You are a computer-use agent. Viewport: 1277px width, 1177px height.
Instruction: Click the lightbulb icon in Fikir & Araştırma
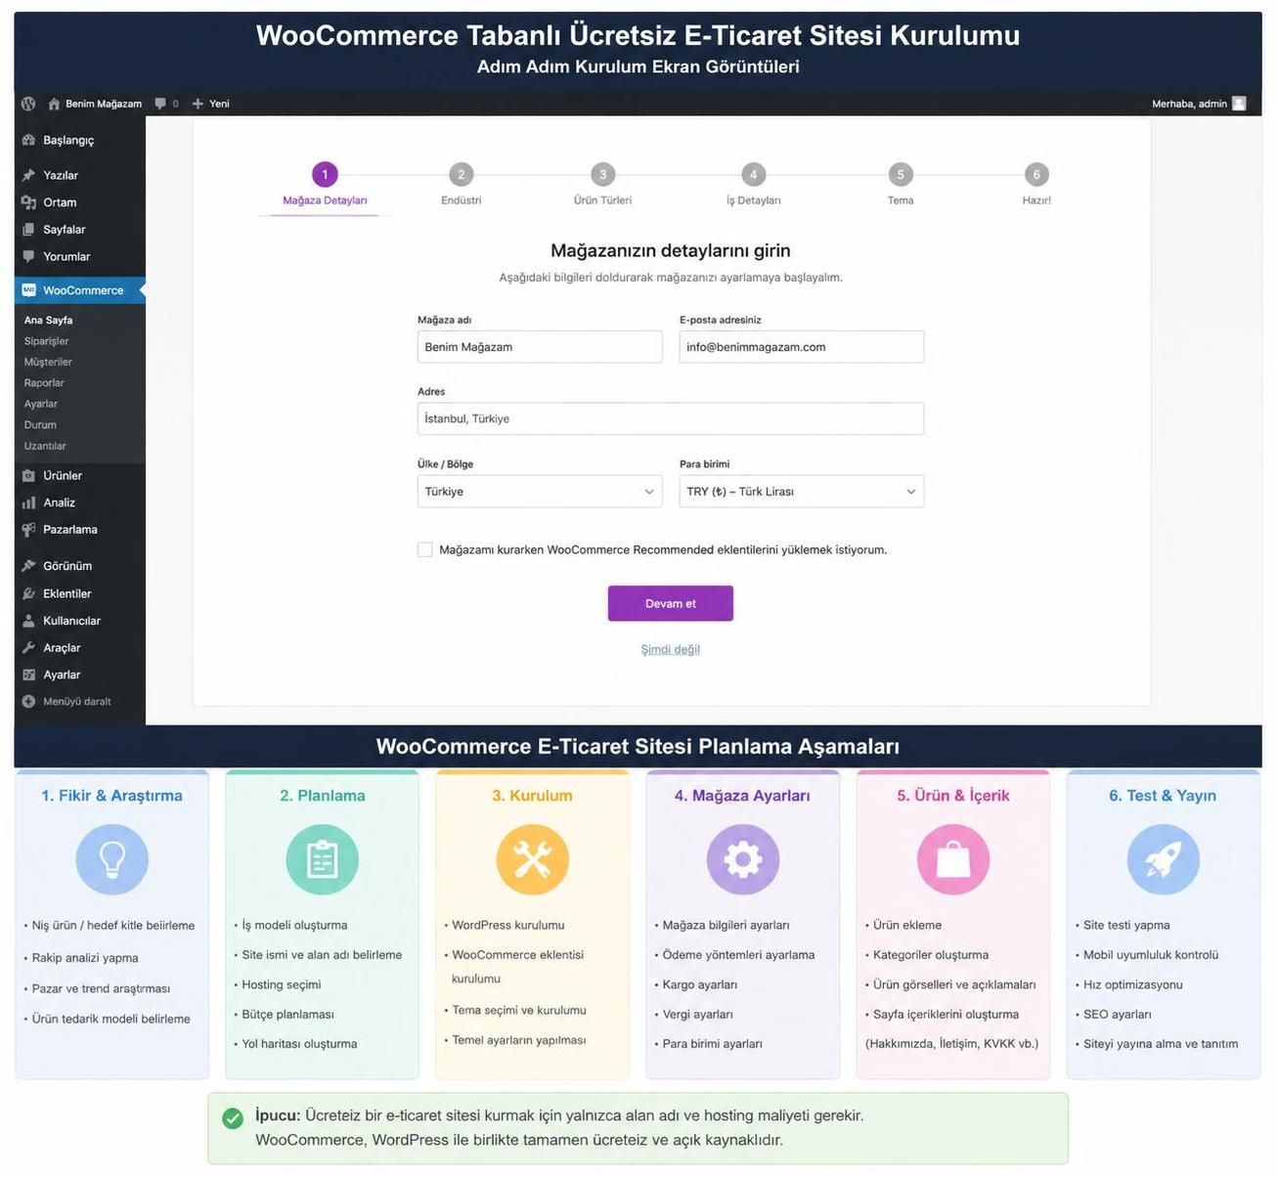pyautogui.click(x=112, y=859)
